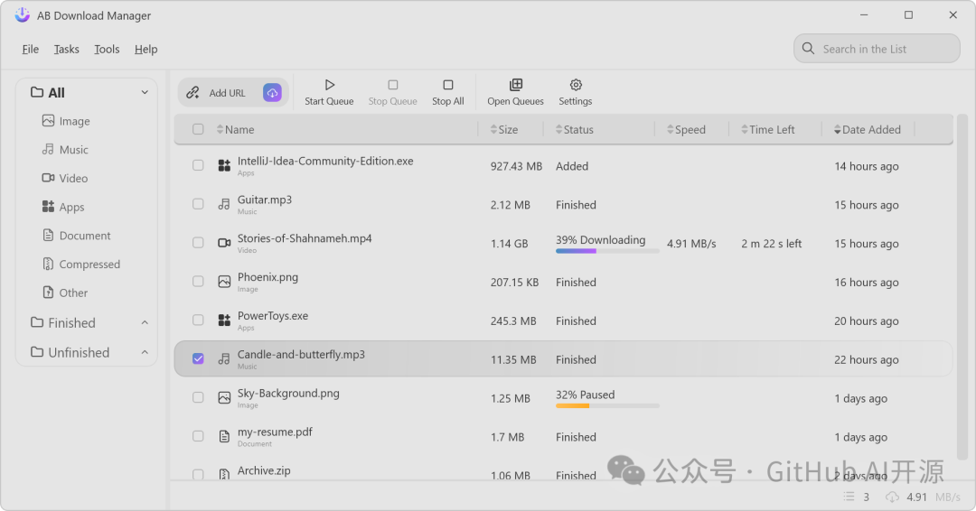This screenshot has height=511, width=976.
Task: Click the apps icon beside IntelliJ-Idea-Community-Edition.exe
Action: (x=224, y=165)
